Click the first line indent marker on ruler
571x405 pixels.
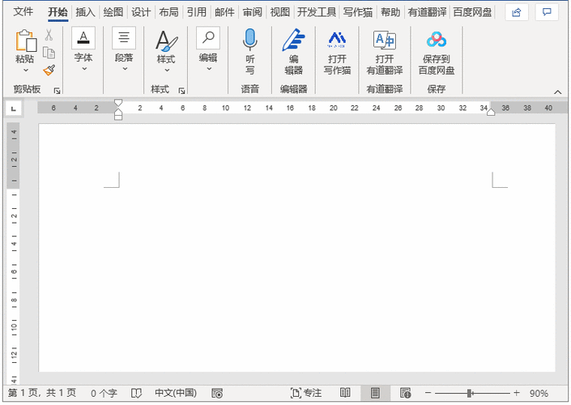tap(118, 102)
